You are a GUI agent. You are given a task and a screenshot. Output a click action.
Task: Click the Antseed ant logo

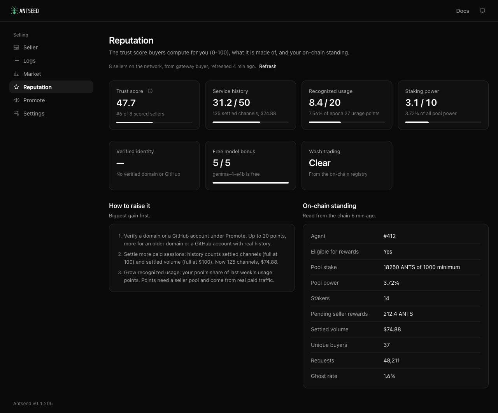[25, 10]
